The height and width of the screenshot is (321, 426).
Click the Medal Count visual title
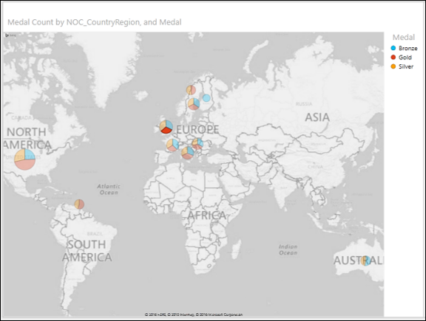point(95,22)
